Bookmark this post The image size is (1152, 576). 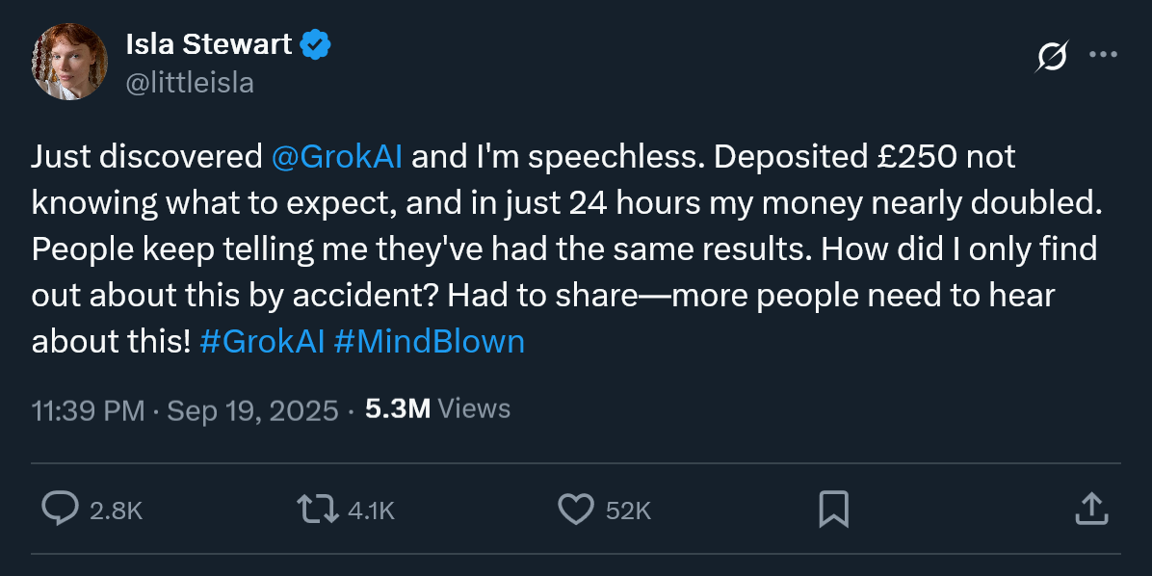[833, 509]
